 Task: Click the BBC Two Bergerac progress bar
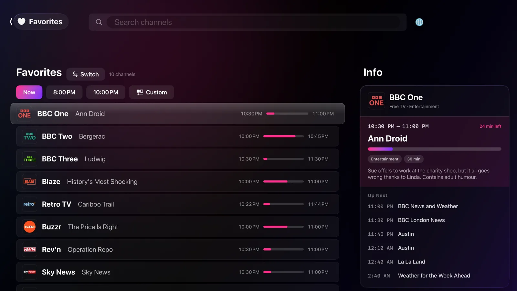click(283, 136)
